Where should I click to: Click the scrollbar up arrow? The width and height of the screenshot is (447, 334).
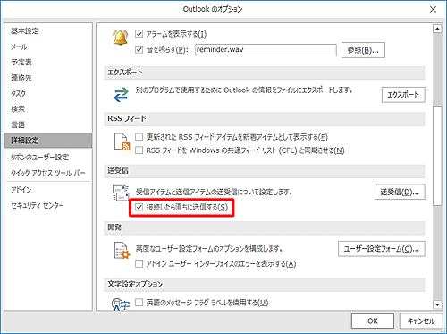click(437, 29)
